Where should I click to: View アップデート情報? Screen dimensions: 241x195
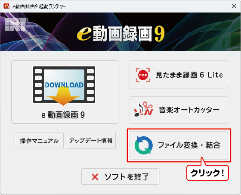coord(91,140)
